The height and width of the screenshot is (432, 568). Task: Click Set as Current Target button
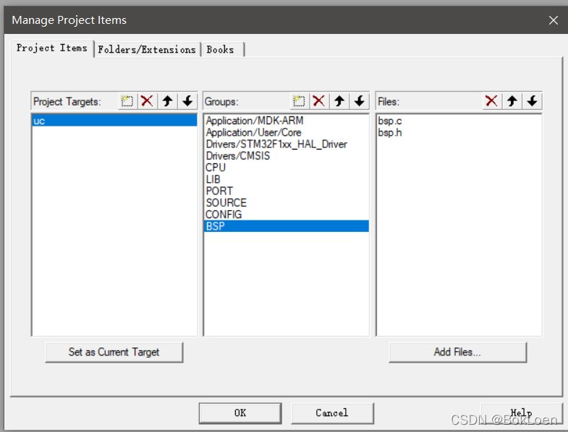tap(114, 352)
